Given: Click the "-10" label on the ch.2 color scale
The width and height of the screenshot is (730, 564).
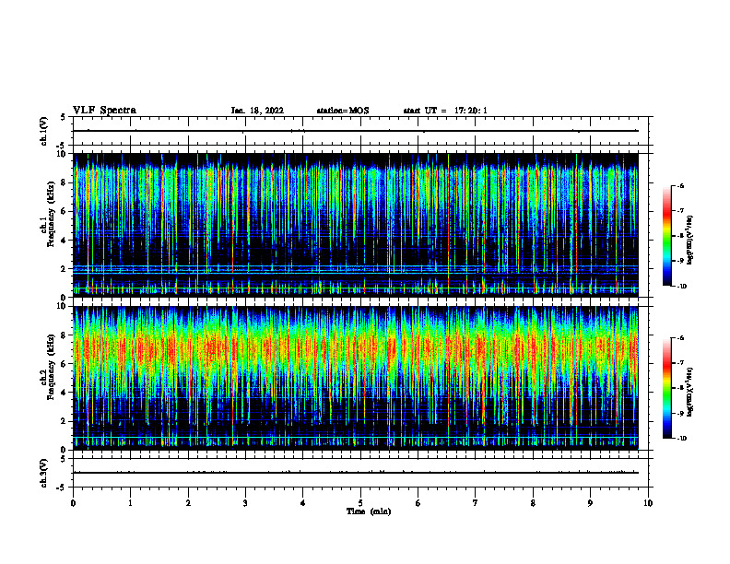Looking at the screenshot, I should point(681,439).
